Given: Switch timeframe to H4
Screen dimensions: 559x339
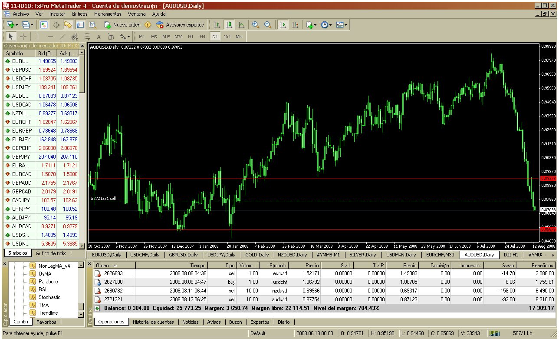Looking at the screenshot, I should (x=202, y=37).
